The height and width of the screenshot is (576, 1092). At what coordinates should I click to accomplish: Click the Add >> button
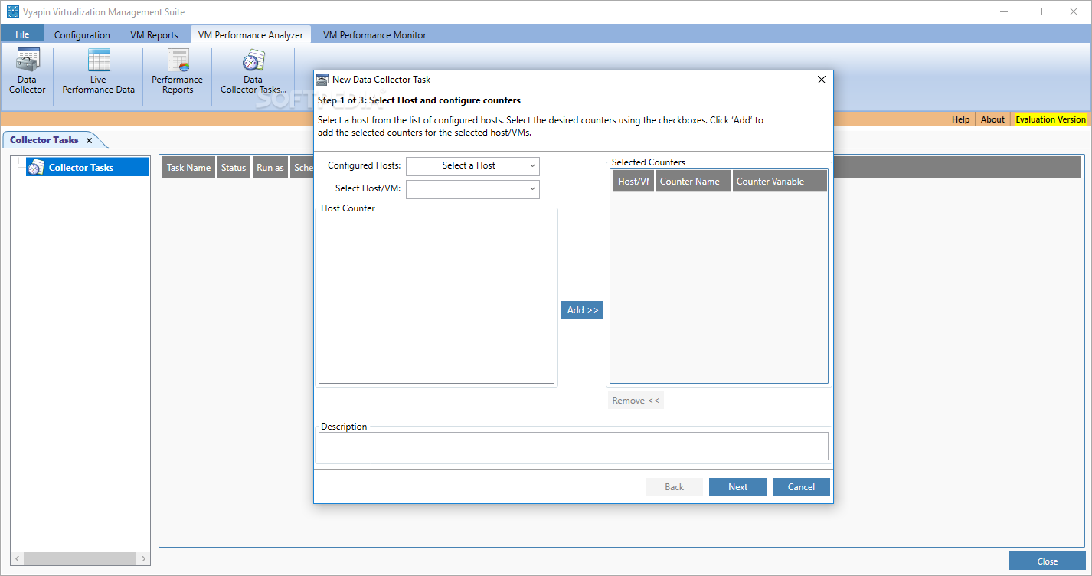[x=583, y=309]
